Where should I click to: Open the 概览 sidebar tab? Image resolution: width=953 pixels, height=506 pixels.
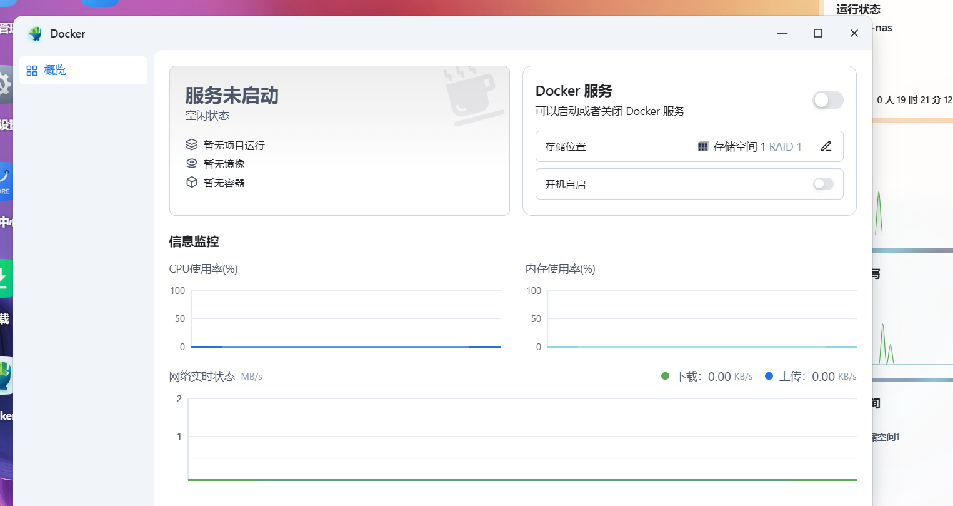point(83,70)
